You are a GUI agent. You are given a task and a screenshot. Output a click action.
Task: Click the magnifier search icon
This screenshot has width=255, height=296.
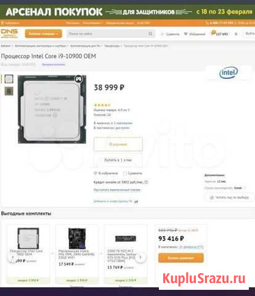[150, 34]
